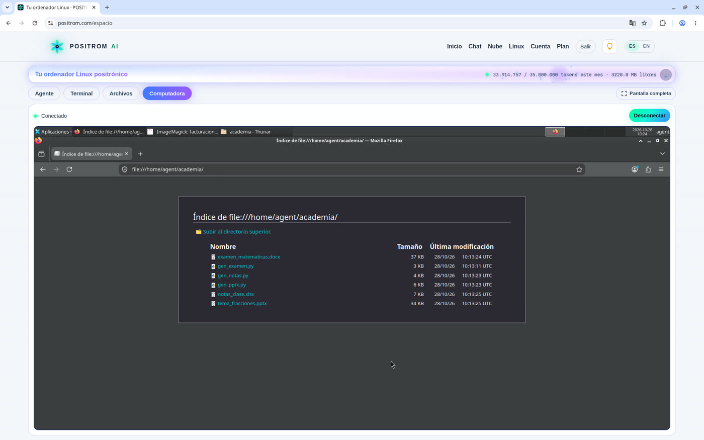Open the Chrome tab search dropdown
The image size is (704, 440).
(x=7, y=8)
